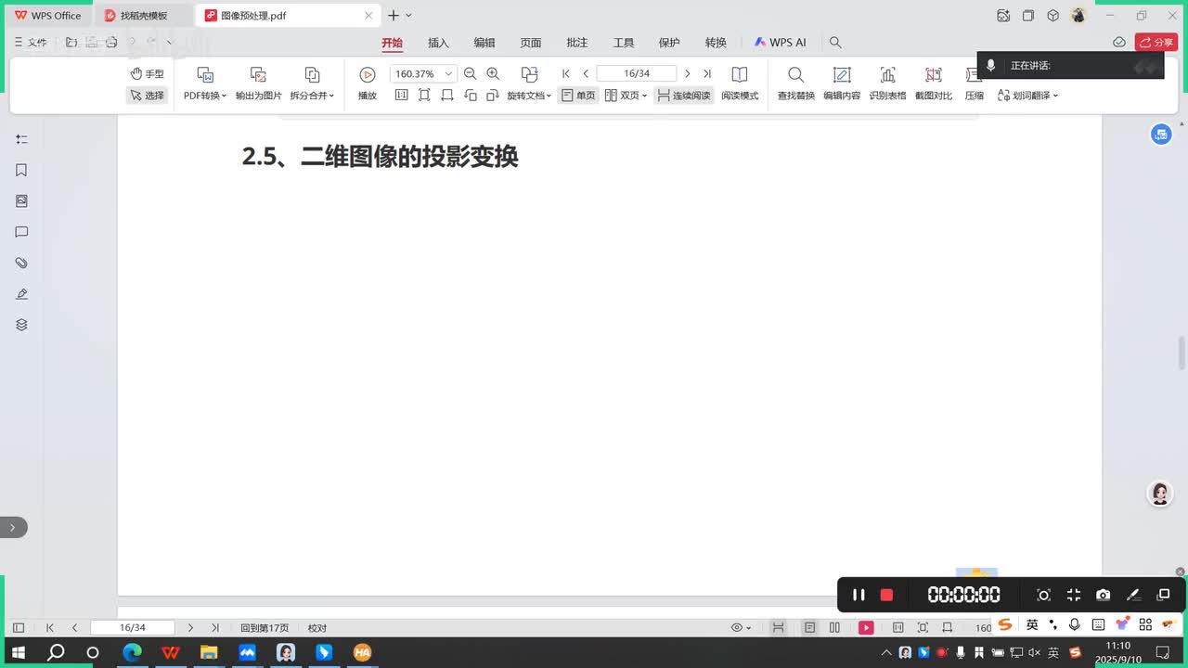Open the bookmarks panel in sidebar
The width and height of the screenshot is (1188, 668).
(21, 170)
